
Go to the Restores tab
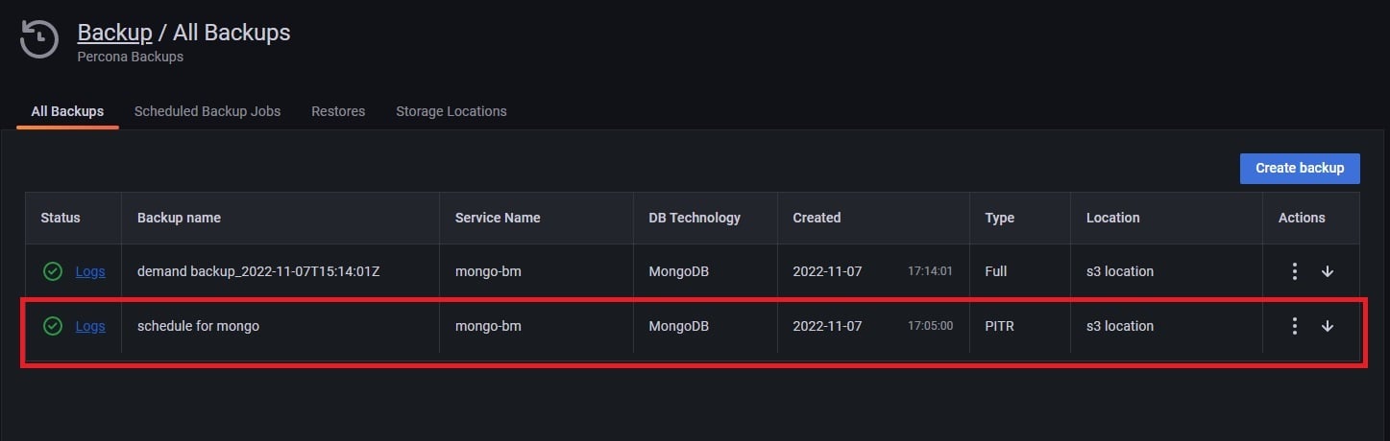pyautogui.click(x=338, y=111)
